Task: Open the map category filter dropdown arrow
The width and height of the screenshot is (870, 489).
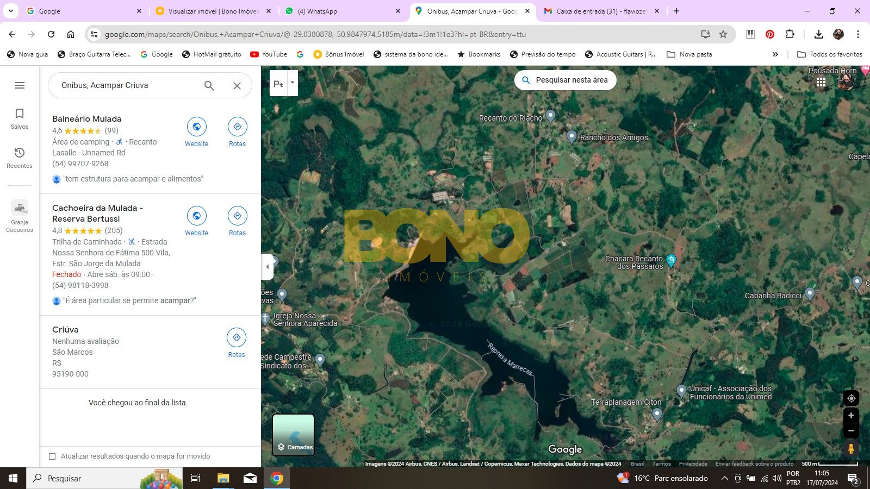Action: click(x=293, y=83)
